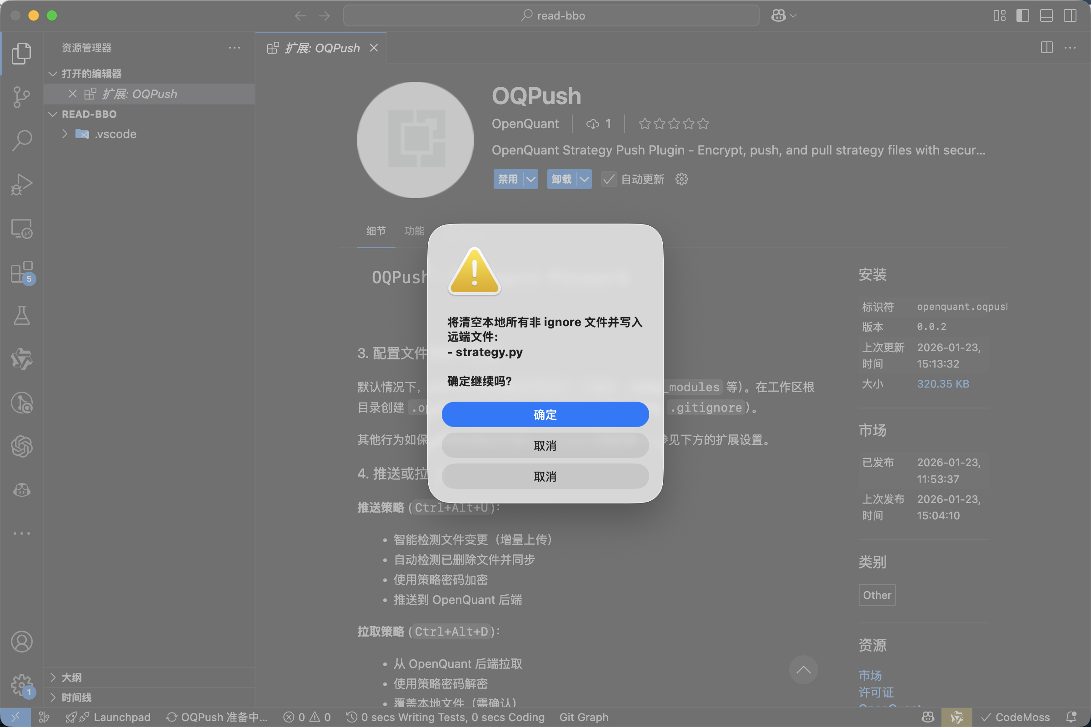Open the 许可证 resource link
Viewport: 1091px width, 727px height.
coord(876,692)
